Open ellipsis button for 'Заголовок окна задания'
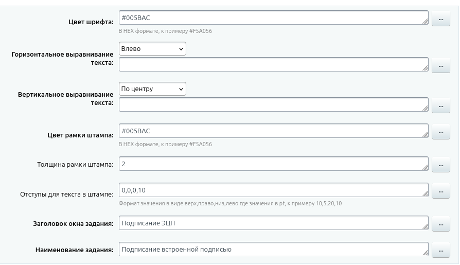The width and height of the screenshot is (460, 265). click(440, 225)
